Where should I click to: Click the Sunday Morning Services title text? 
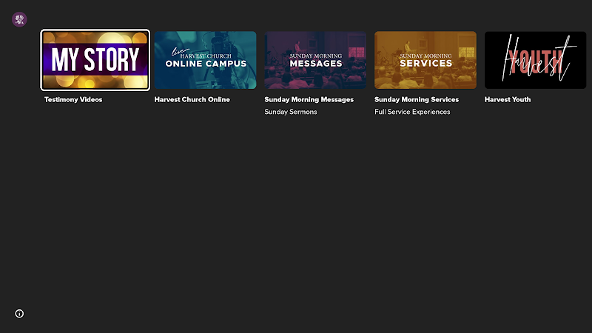417,100
